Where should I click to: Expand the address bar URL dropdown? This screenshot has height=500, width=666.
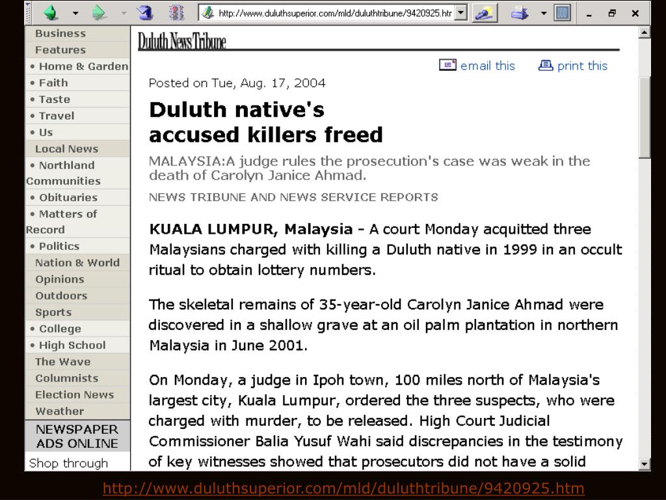[x=460, y=13]
